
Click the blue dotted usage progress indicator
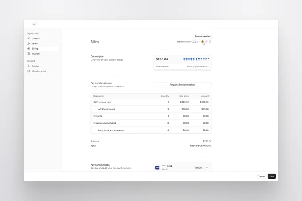click(195, 59)
